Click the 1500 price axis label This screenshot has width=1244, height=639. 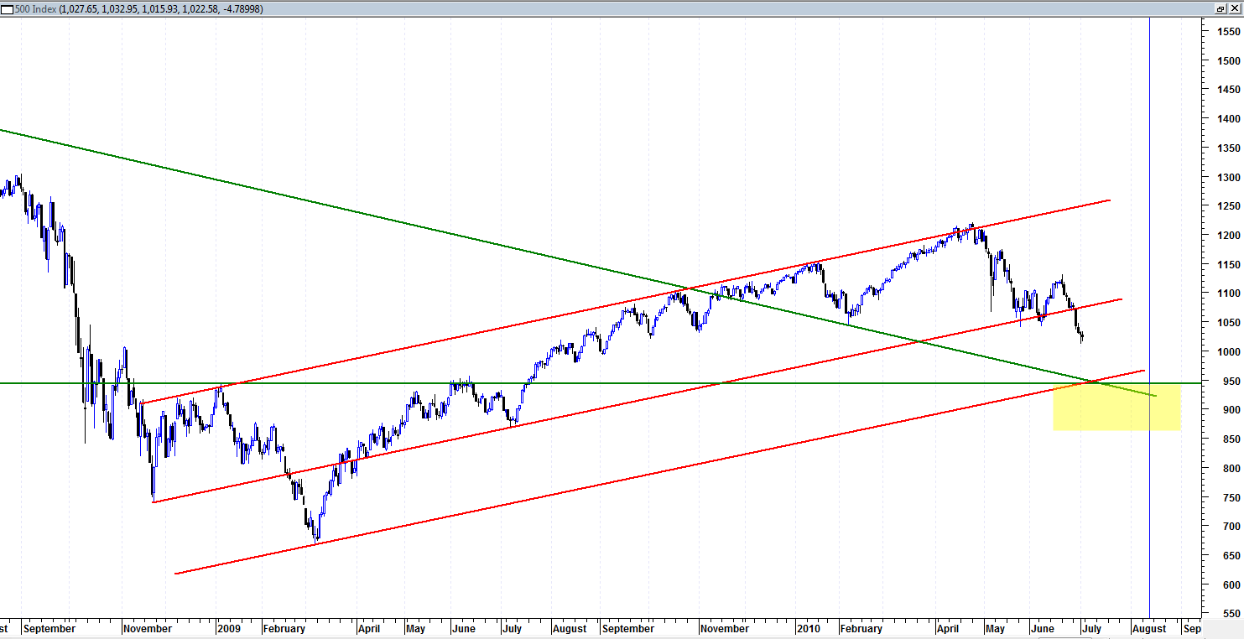pyautogui.click(x=1229, y=61)
